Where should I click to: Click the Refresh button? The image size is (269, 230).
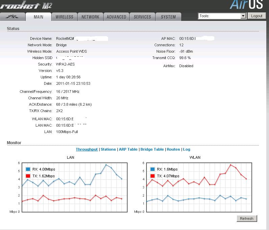[246, 219]
